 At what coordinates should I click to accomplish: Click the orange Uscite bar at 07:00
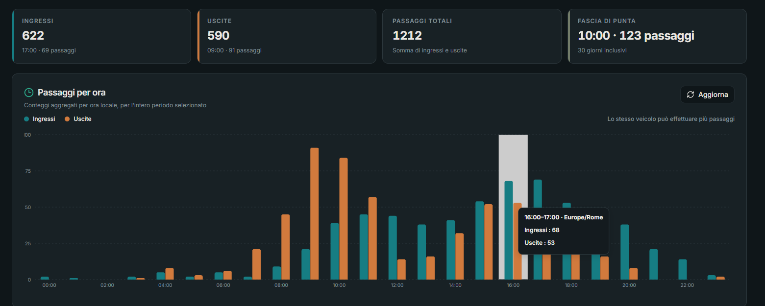pyautogui.click(x=257, y=264)
